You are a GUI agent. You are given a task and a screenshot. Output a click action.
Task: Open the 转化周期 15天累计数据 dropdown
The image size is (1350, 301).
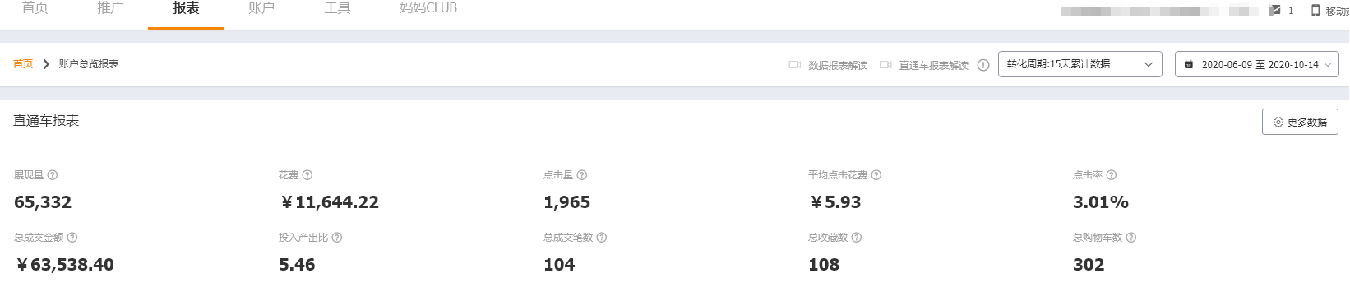pos(1080,64)
